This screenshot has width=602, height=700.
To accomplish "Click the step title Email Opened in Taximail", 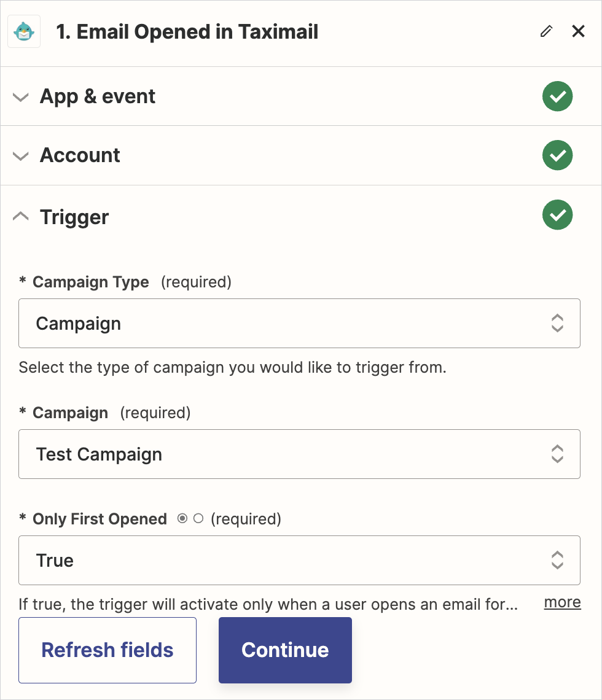I will [x=187, y=32].
